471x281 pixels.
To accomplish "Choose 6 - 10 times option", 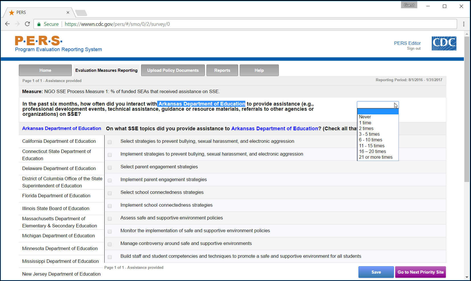I will (378, 140).
